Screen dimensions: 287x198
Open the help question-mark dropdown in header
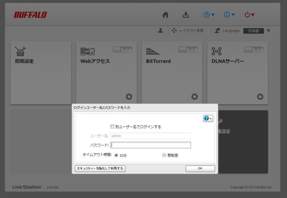(x=209, y=15)
